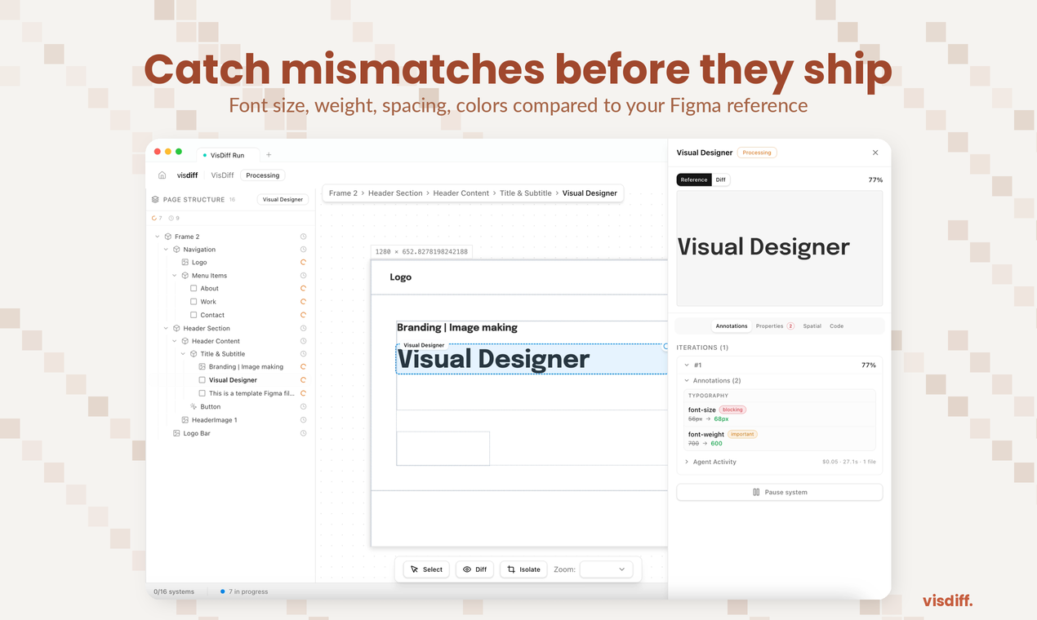Close the Visual Designer side panel
This screenshot has width=1037, height=620.
875,153
